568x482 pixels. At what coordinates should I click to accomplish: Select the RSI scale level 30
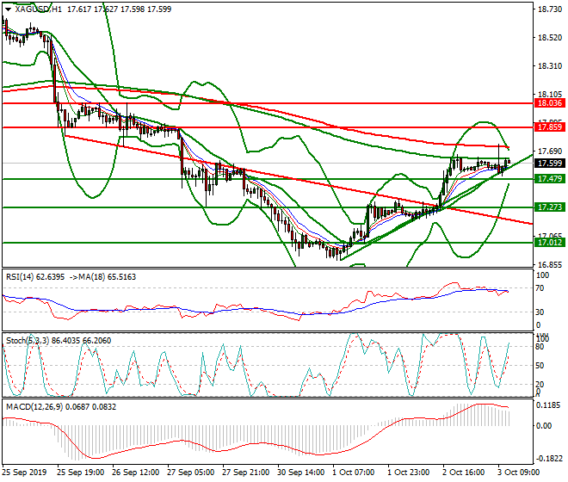point(540,312)
